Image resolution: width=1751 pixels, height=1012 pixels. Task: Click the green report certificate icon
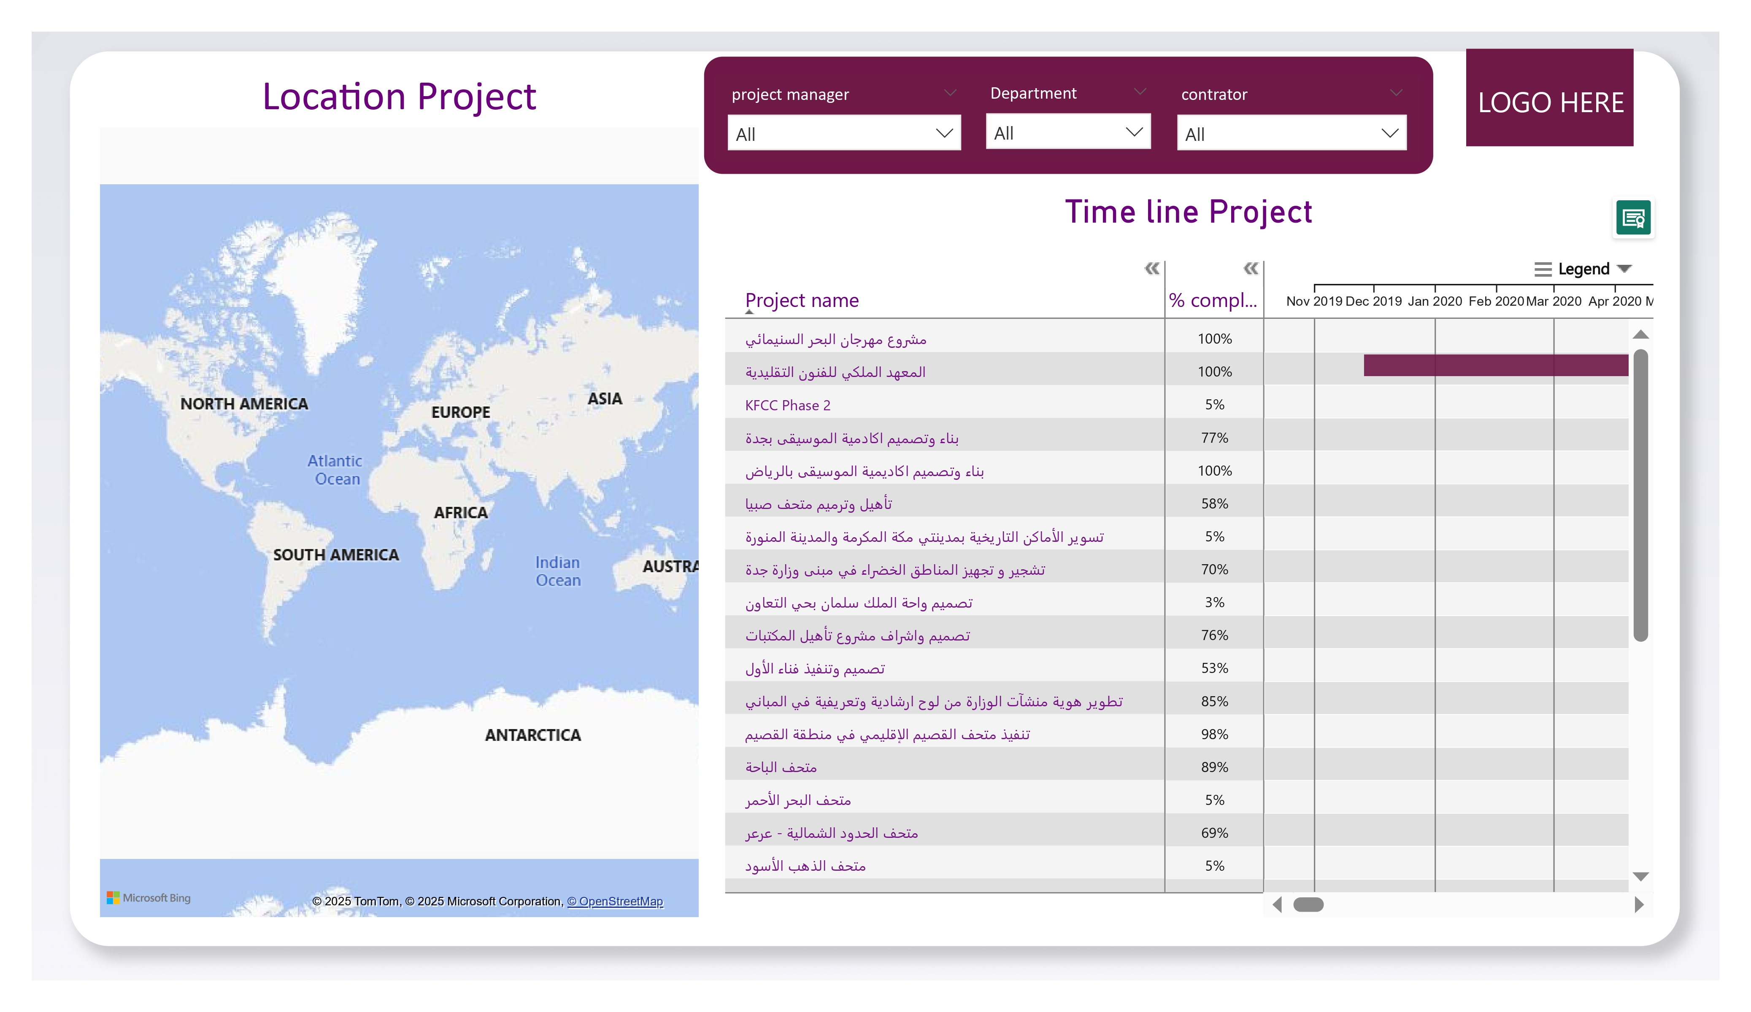(1632, 219)
